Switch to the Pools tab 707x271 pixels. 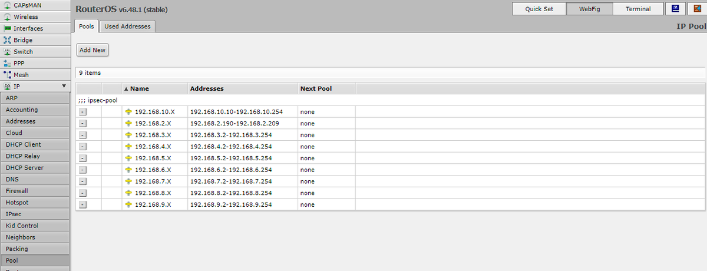coord(87,26)
